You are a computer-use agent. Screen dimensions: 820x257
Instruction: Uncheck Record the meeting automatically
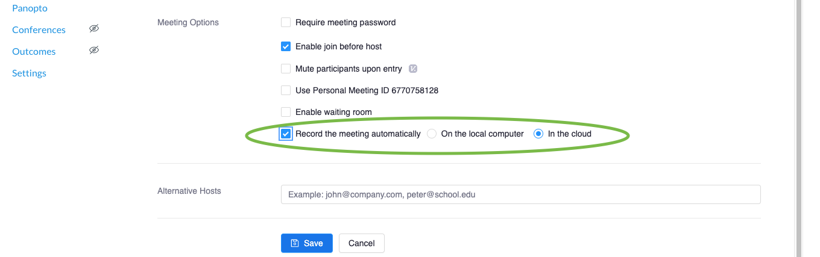[286, 134]
